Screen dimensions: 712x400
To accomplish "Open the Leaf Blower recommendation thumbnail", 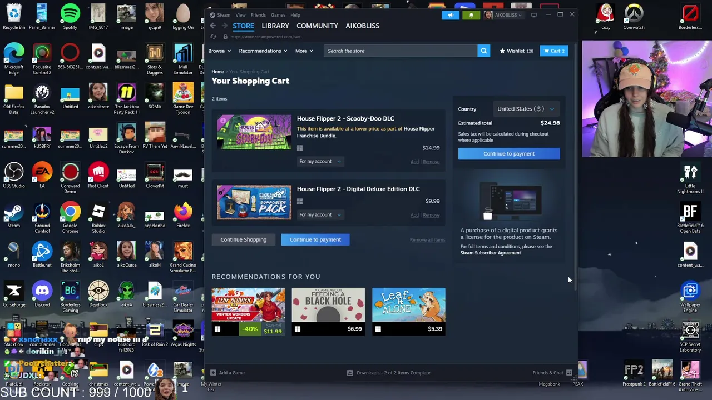I will pos(248,305).
